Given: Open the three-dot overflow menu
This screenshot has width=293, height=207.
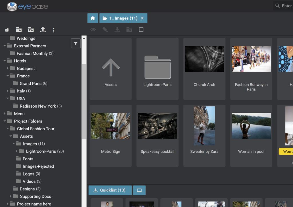Looking at the screenshot, I should point(54,30).
